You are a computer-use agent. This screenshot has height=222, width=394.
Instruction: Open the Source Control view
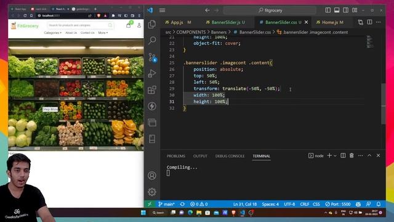click(152, 57)
